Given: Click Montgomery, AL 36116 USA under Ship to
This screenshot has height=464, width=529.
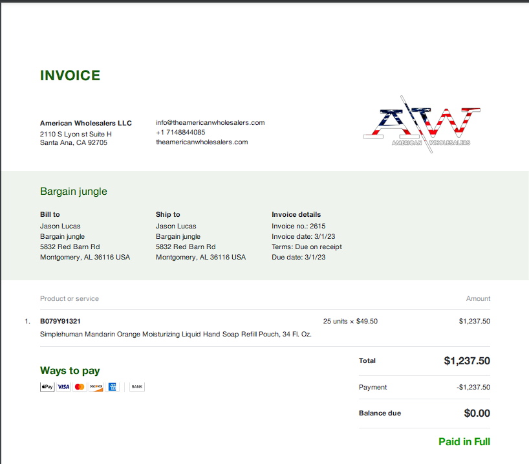Looking at the screenshot, I should tap(200, 258).
